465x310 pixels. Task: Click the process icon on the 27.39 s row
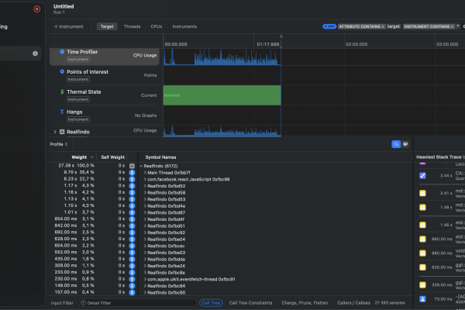(132, 166)
